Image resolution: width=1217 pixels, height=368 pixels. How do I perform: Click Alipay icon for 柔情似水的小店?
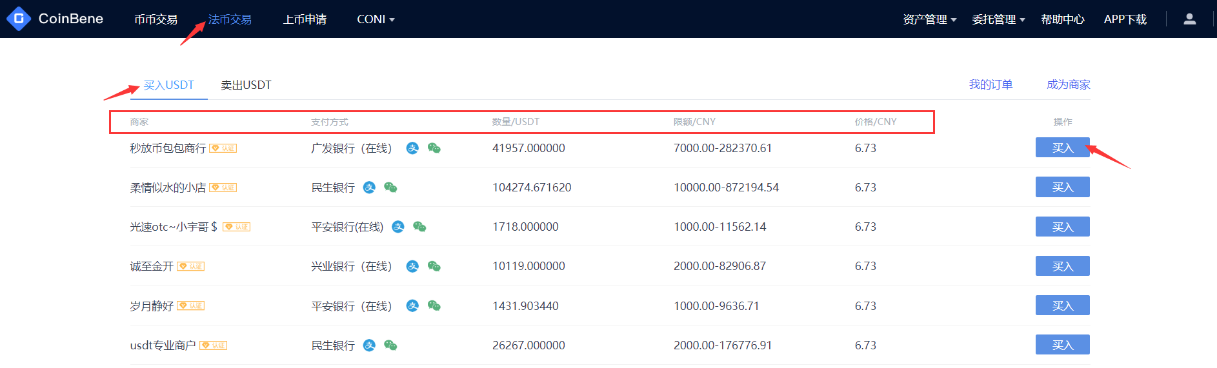pyautogui.click(x=369, y=188)
